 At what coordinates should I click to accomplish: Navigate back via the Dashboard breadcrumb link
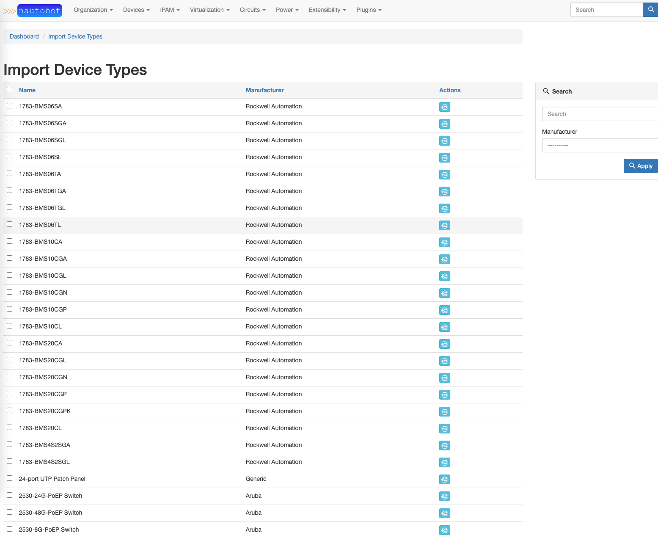[24, 36]
